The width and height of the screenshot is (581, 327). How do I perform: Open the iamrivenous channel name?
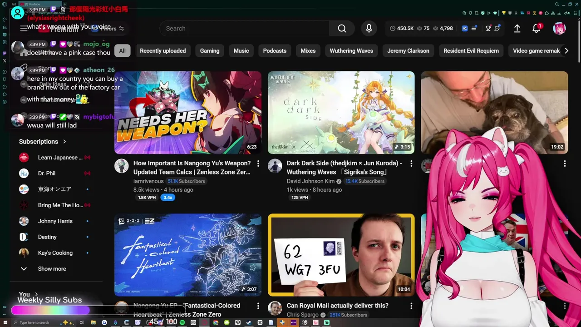[x=148, y=181]
